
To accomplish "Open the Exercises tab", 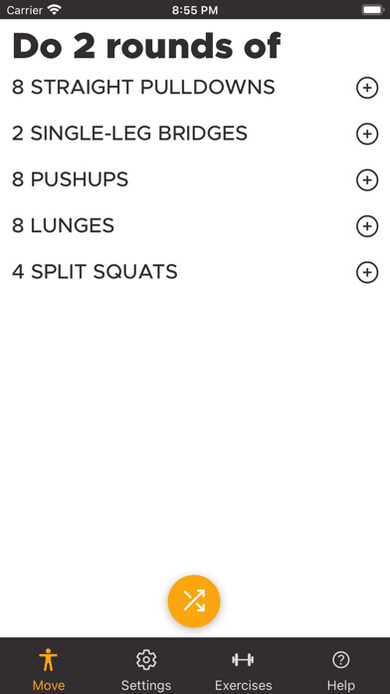I will click(244, 666).
